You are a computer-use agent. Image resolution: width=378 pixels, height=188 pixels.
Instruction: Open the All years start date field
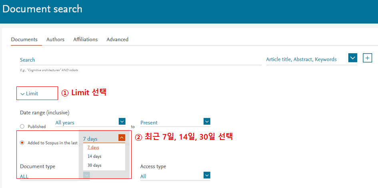click(86, 122)
